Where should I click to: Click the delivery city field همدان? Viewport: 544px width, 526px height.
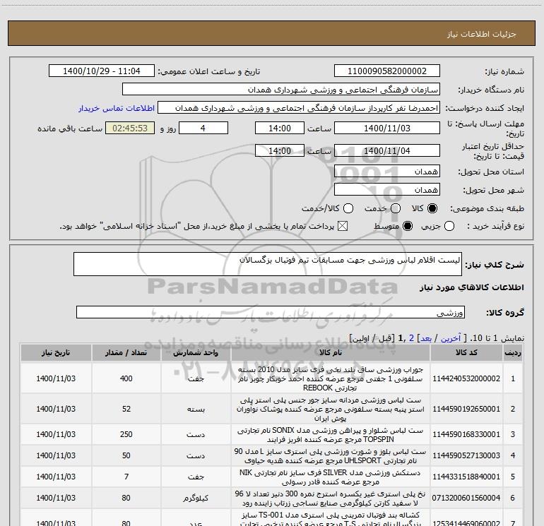(x=387, y=189)
